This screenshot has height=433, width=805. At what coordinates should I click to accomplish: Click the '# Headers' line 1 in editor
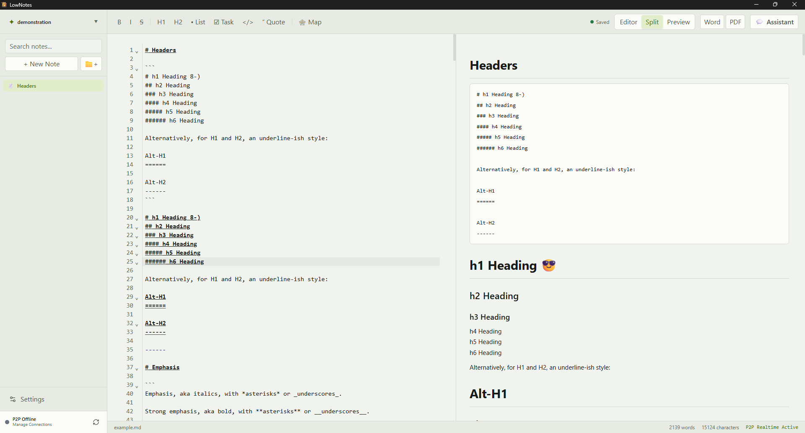click(x=161, y=50)
